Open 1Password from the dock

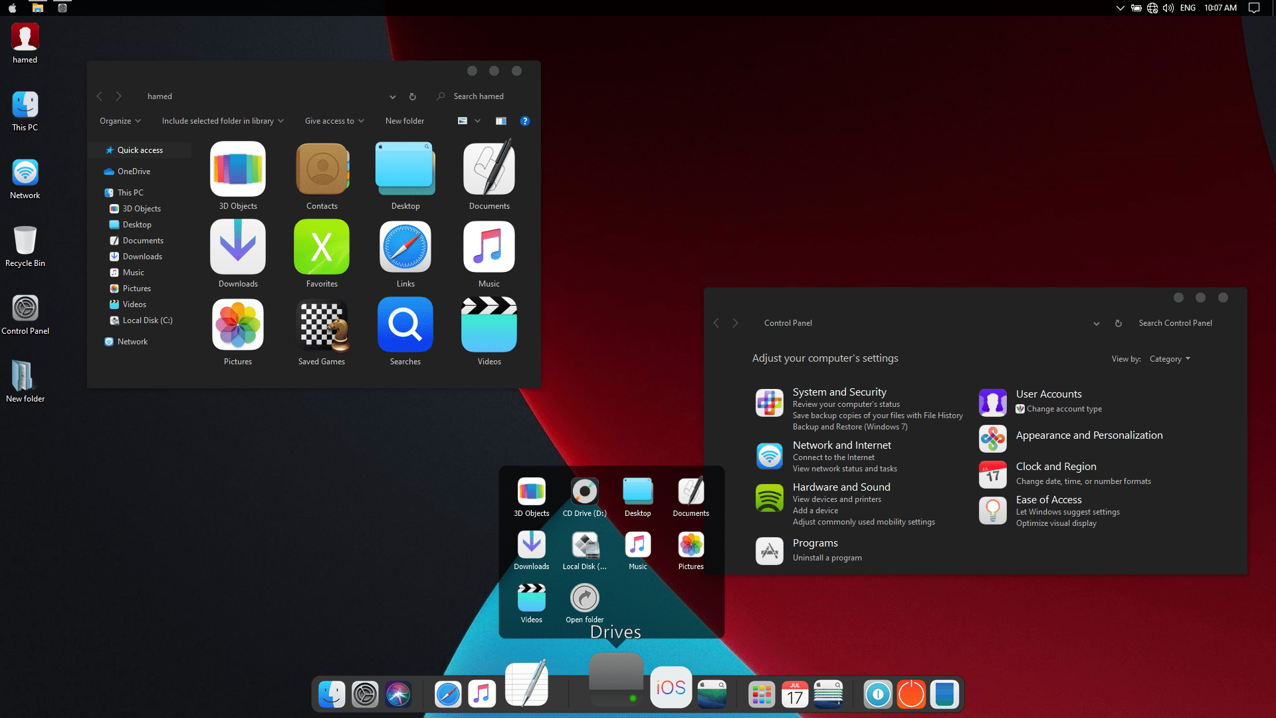coord(877,694)
